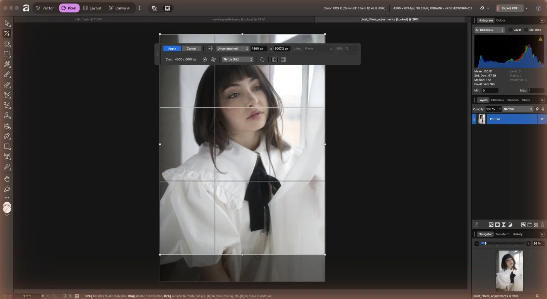Enable the Marquee histogram checkbox

pyautogui.click(x=526, y=30)
